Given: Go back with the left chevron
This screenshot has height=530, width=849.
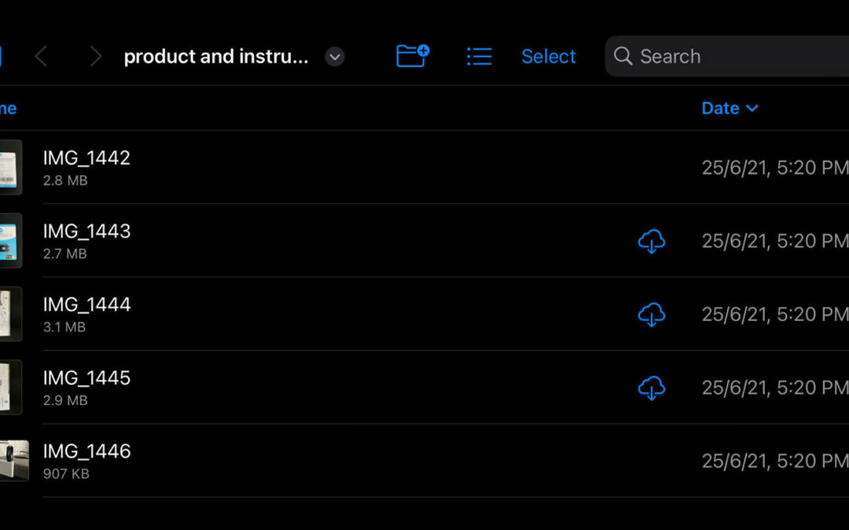Looking at the screenshot, I should tap(42, 57).
